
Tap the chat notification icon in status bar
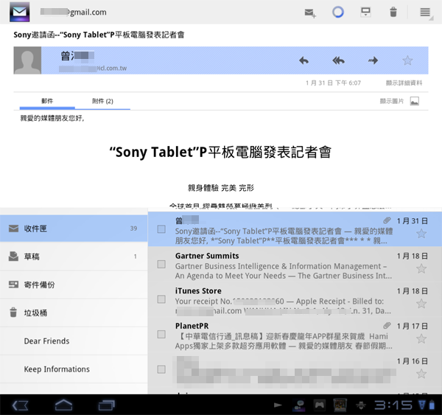pos(298,405)
